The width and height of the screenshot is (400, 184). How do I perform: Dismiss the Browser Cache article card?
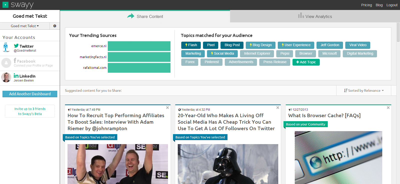click(x=388, y=108)
